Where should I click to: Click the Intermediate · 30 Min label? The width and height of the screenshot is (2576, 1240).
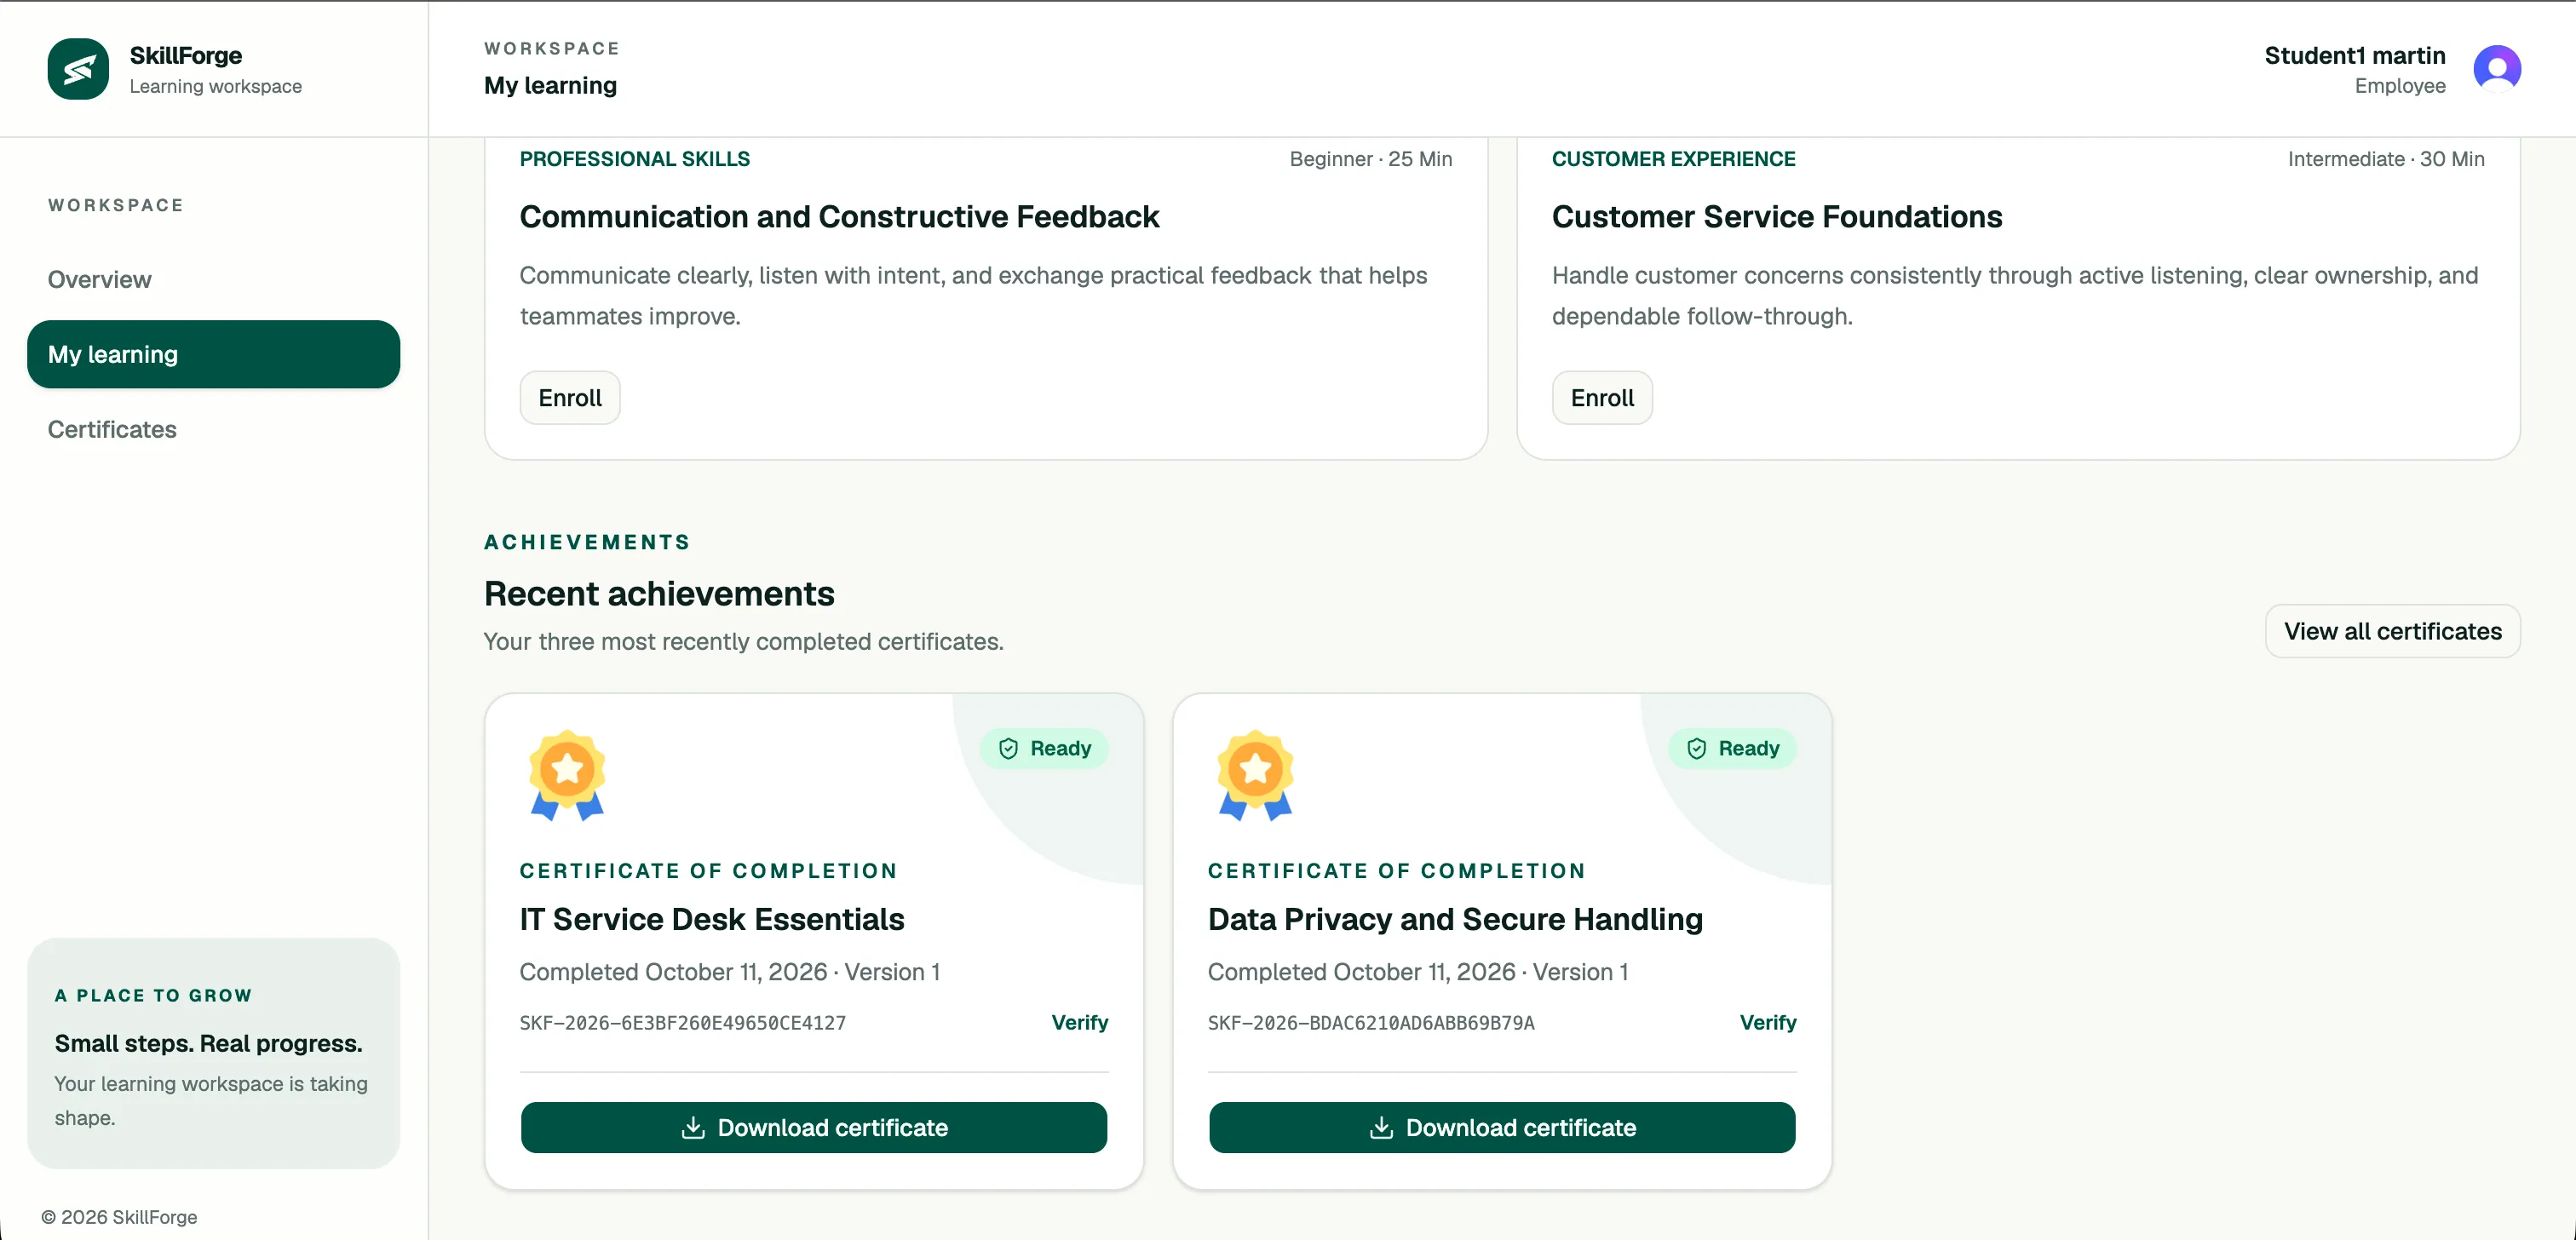coord(2385,159)
